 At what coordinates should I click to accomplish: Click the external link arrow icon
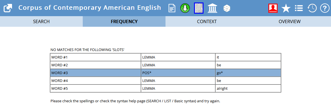[x=8, y=8]
